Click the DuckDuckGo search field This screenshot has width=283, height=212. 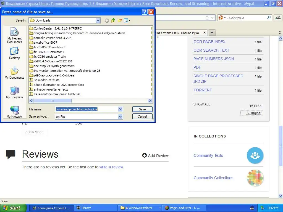(x=246, y=18)
